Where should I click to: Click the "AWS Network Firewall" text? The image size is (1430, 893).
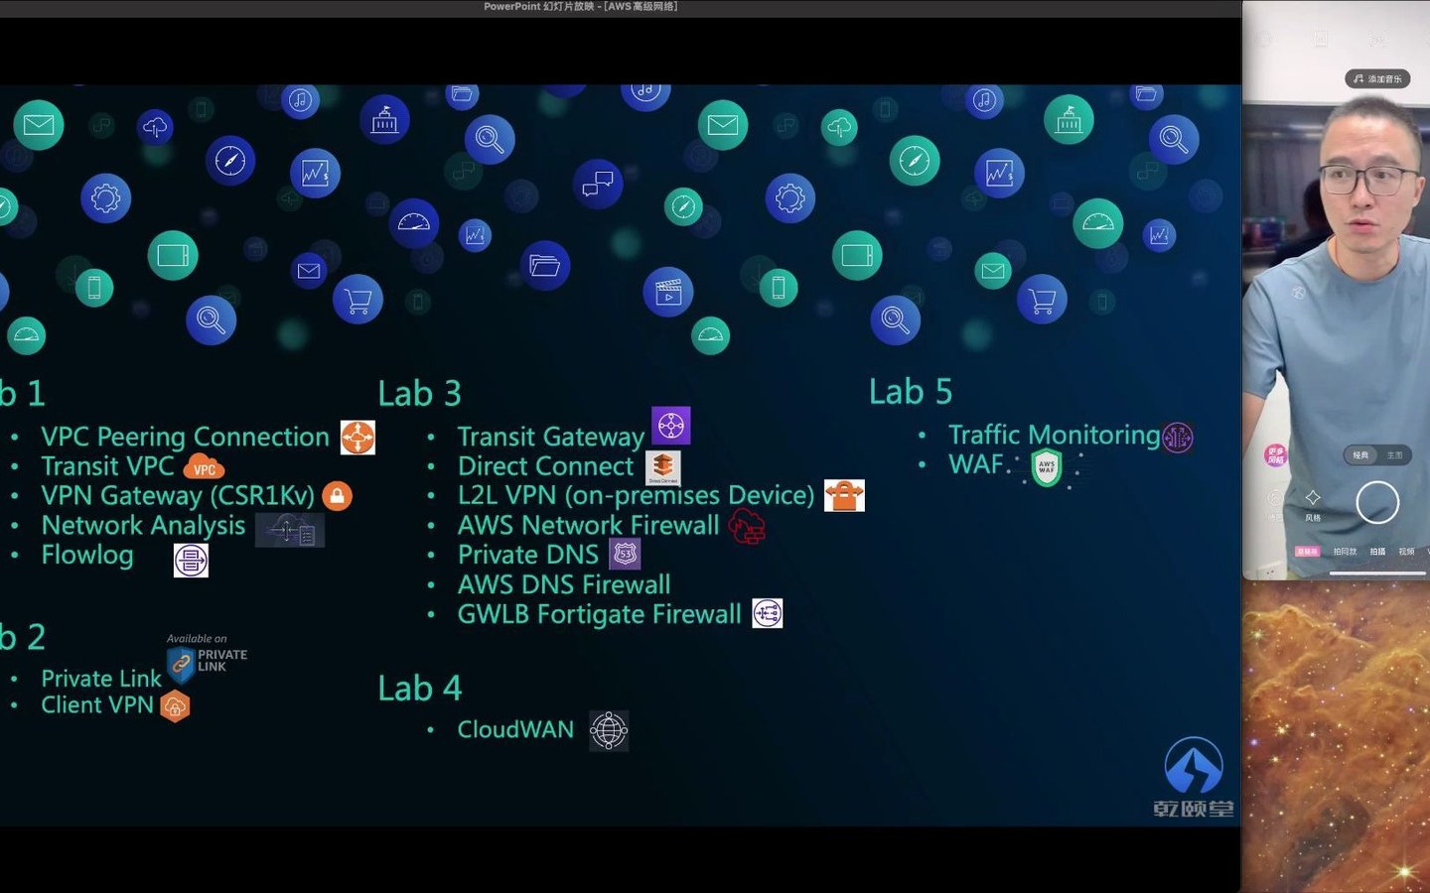tap(588, 526)
